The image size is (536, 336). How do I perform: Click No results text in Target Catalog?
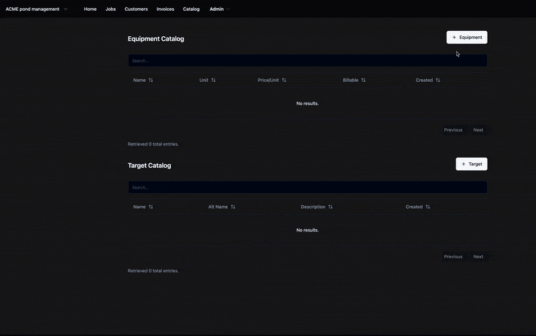(x=308, y=230)
